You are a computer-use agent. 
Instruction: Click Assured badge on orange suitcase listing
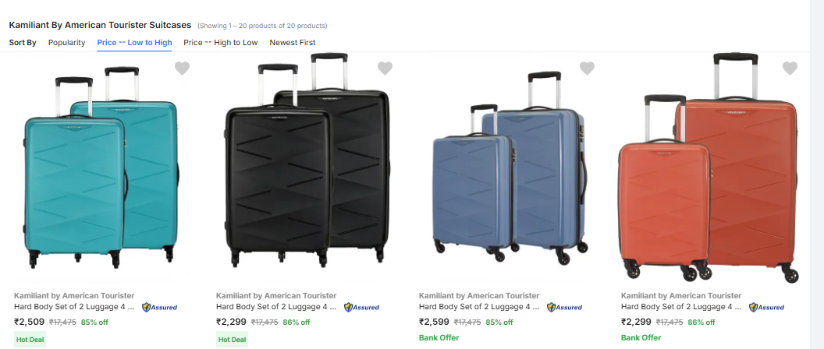pyautogui.click(x=766, y=307)
